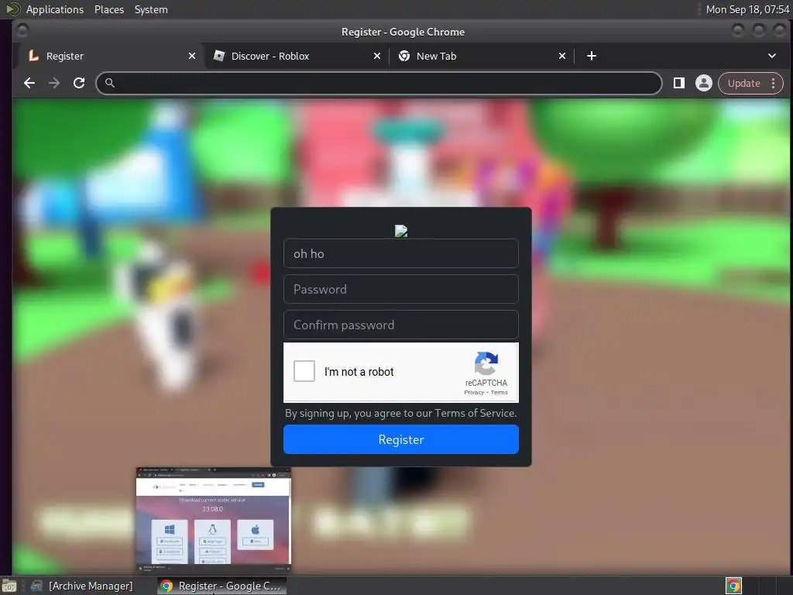Click the reCAPTCHA logo
The image size is (793, 595).
(x=486, y=363)
